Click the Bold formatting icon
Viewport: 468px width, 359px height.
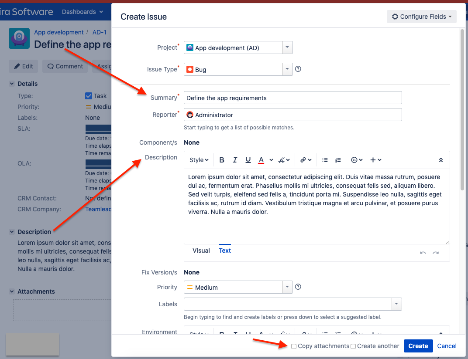[222, 160]
